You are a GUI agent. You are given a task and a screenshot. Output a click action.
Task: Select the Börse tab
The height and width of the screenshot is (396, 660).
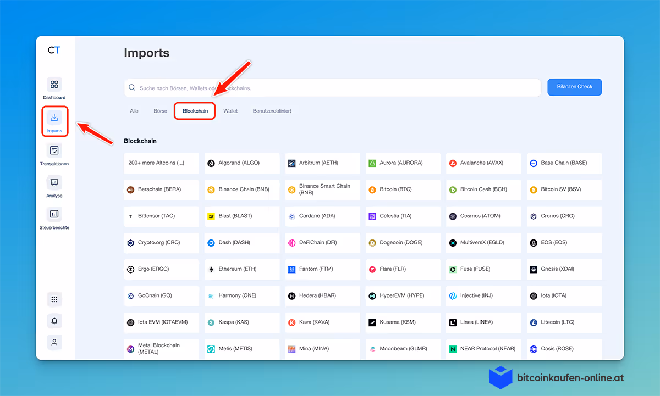coord(160,111)
